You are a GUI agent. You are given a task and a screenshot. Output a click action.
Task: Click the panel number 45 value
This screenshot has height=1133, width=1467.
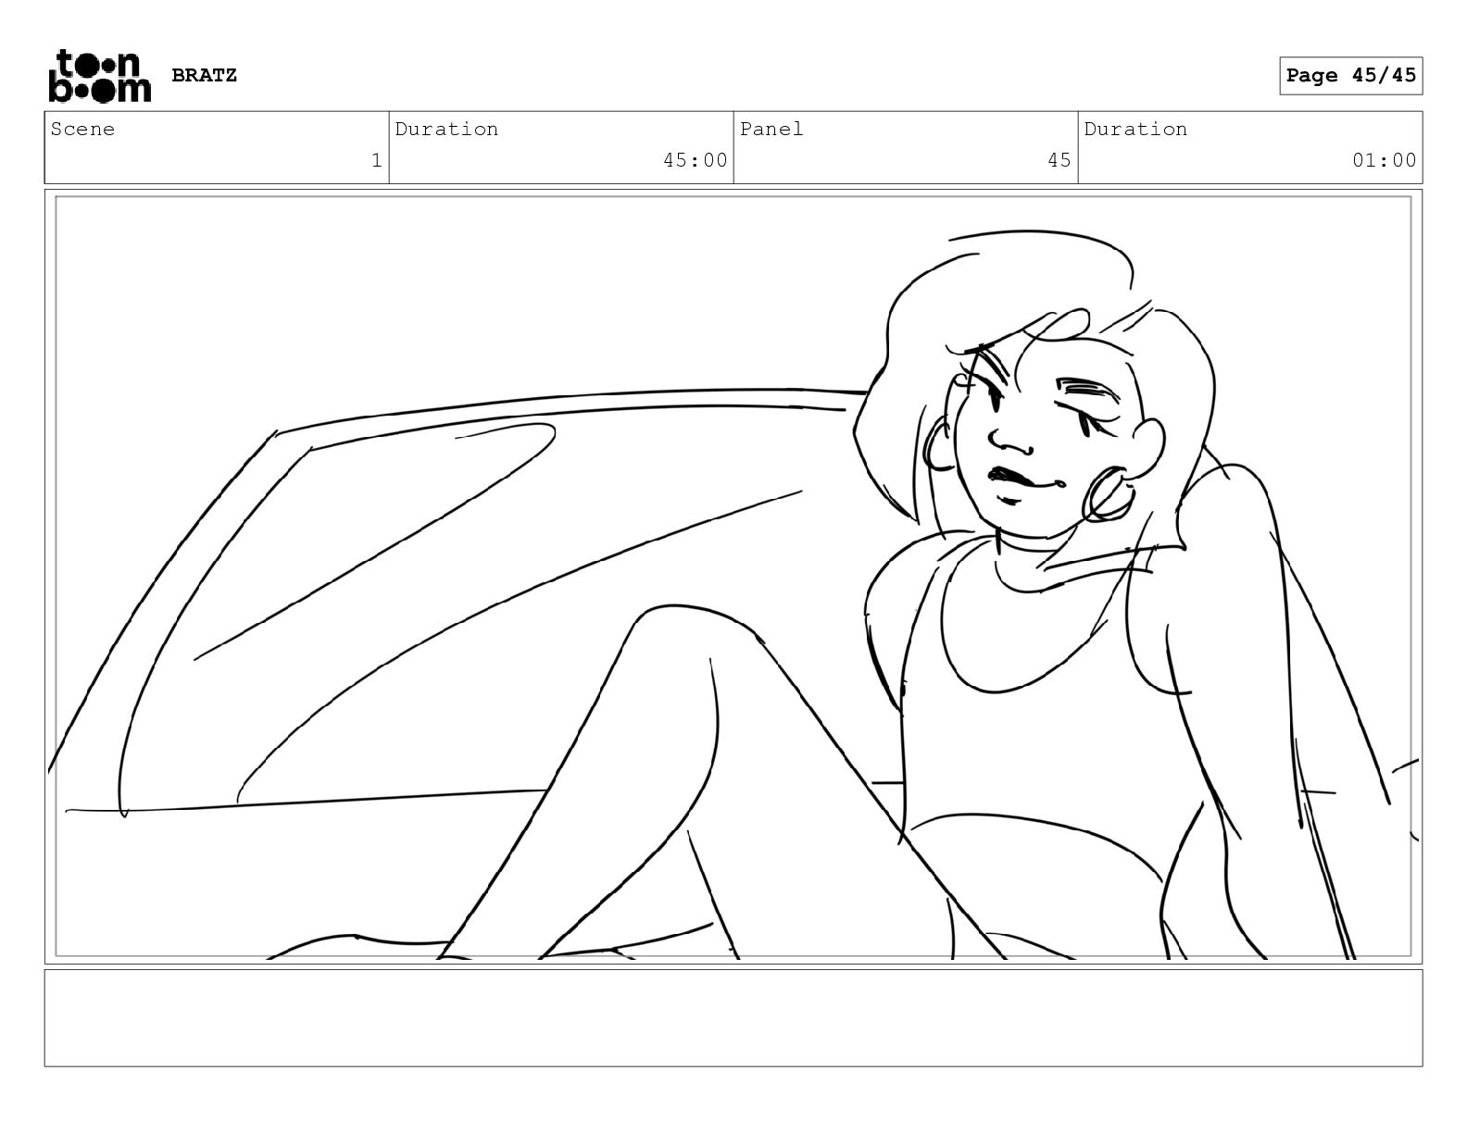click(1059, 160)
